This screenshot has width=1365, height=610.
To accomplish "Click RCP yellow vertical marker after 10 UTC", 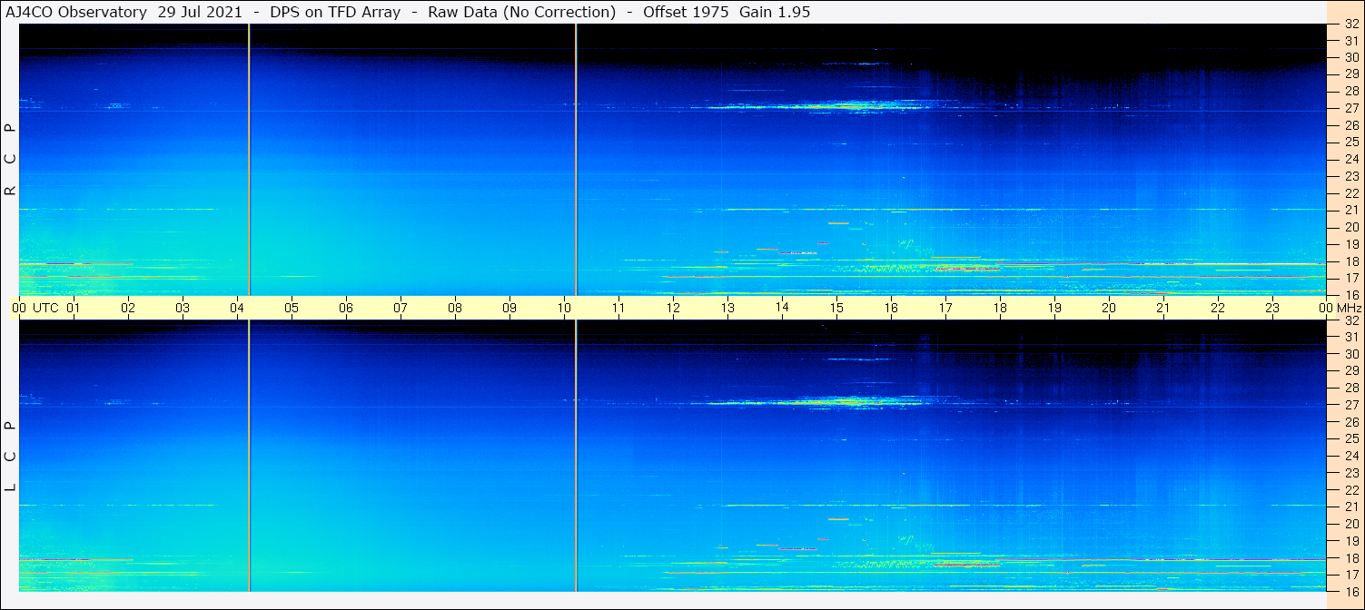I will pos(576,159).
